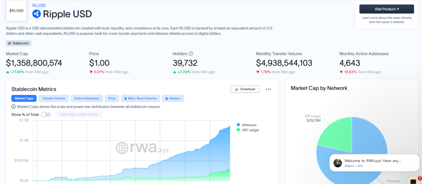This screenshot has width=422, height=184.
Task: Click the XRP Ledger green legend dot
Action: (239, 130)
